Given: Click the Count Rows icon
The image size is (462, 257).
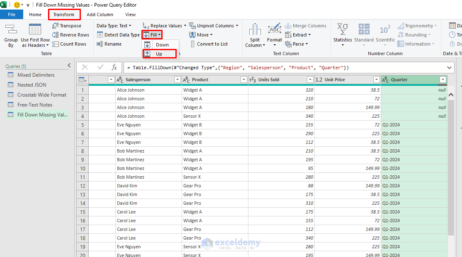Looking at the screenshot, I should pyautogui.click(x=56, y=44).
